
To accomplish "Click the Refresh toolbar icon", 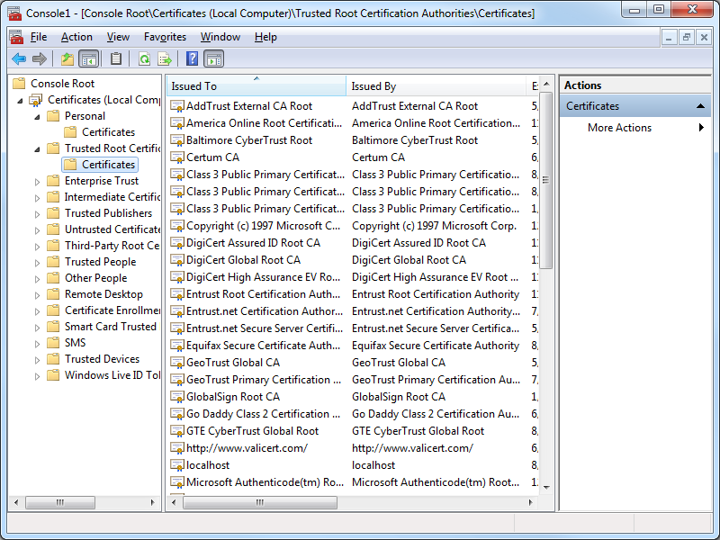I will tap(144, 59).
